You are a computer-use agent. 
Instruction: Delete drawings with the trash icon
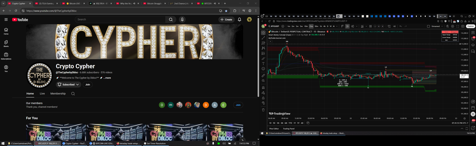click(263, 110)
